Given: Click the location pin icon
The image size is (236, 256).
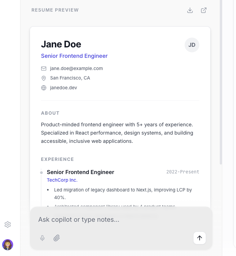Looking at the screenshot, I should (43, 78).
